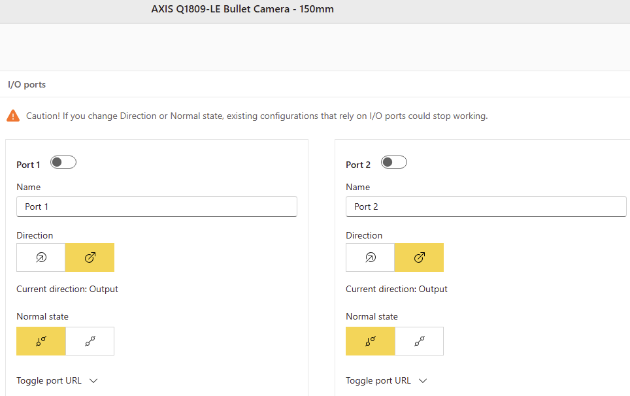Click the Port 2 'Direction' label
The image size is (630, 396).
click(x=364, y=235)
